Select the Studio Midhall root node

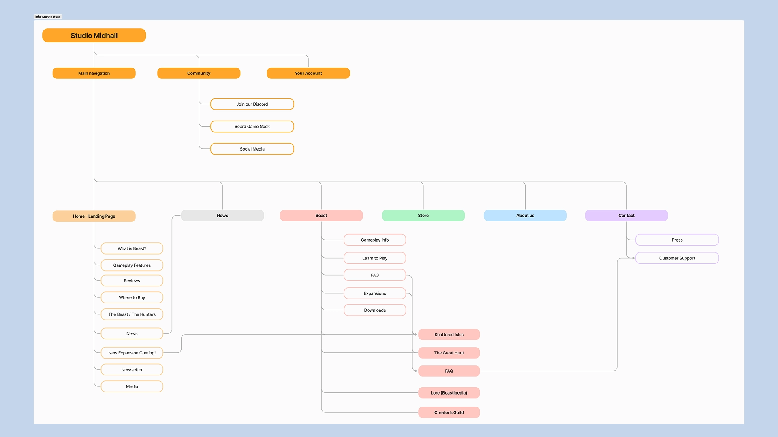(94, 35)
